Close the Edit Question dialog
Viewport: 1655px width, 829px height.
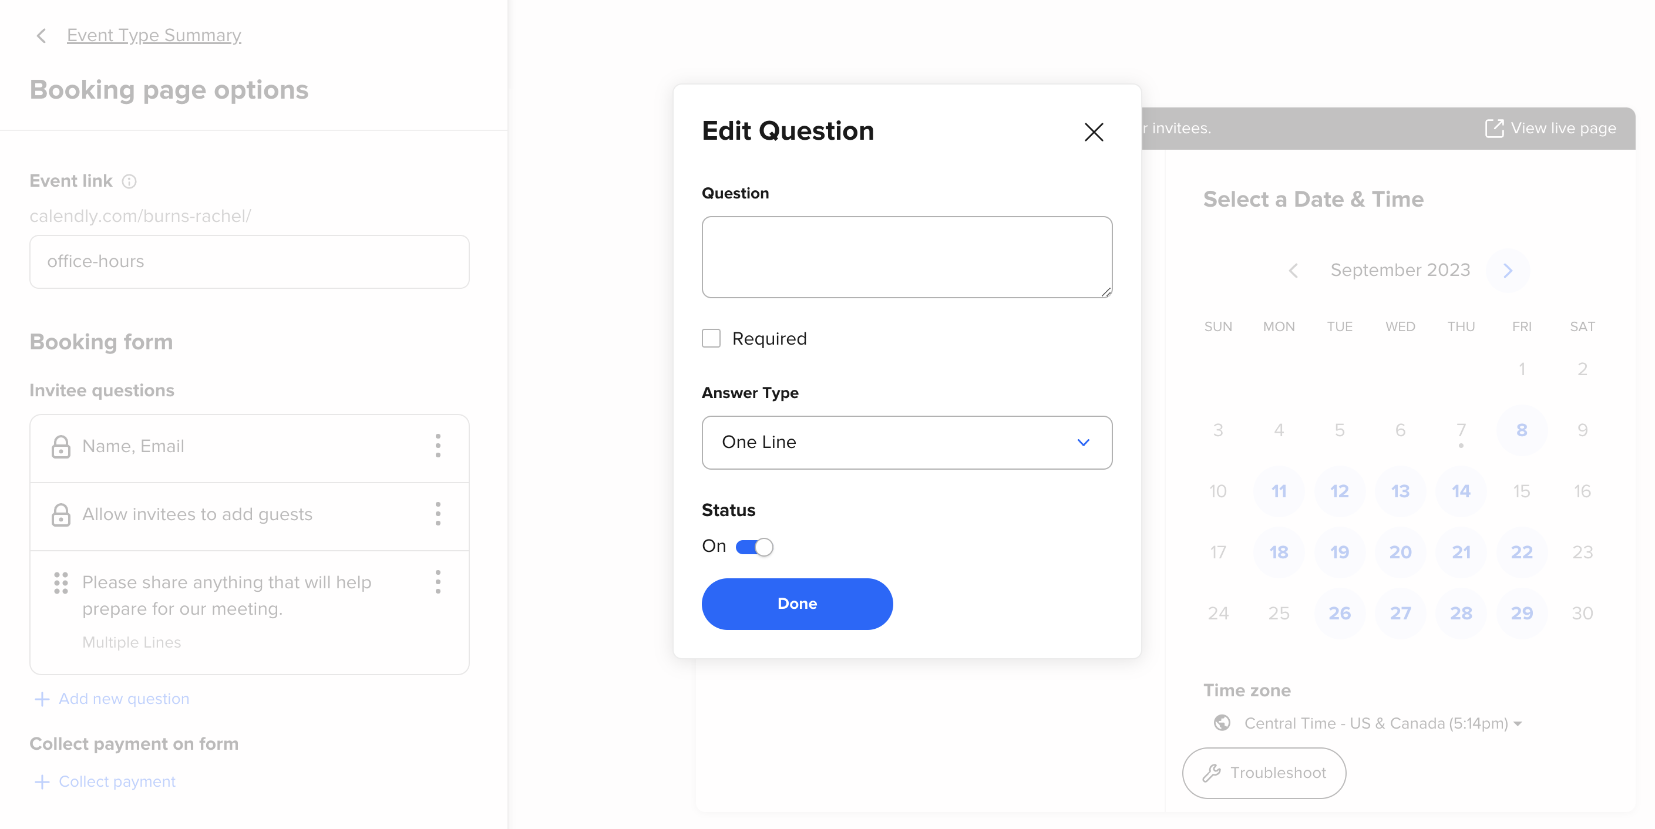pyautogui.click(x=1094, y=132)
